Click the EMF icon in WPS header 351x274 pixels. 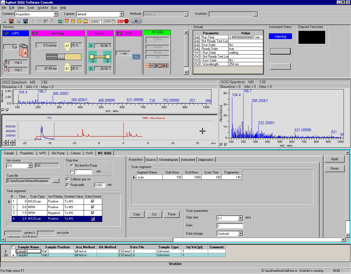(6, 33)
